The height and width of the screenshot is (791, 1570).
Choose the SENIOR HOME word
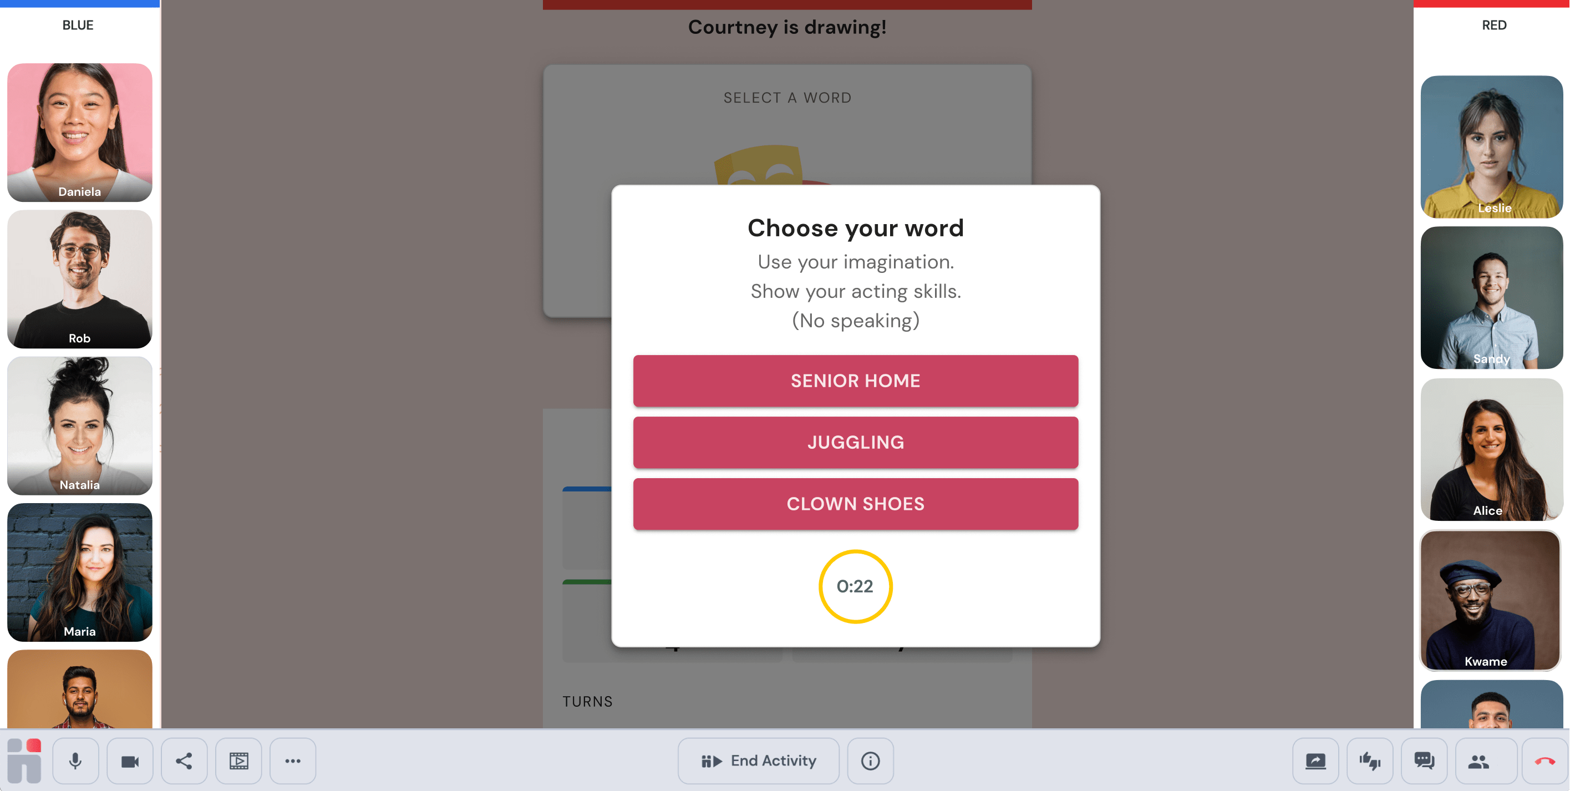(855, 381)
